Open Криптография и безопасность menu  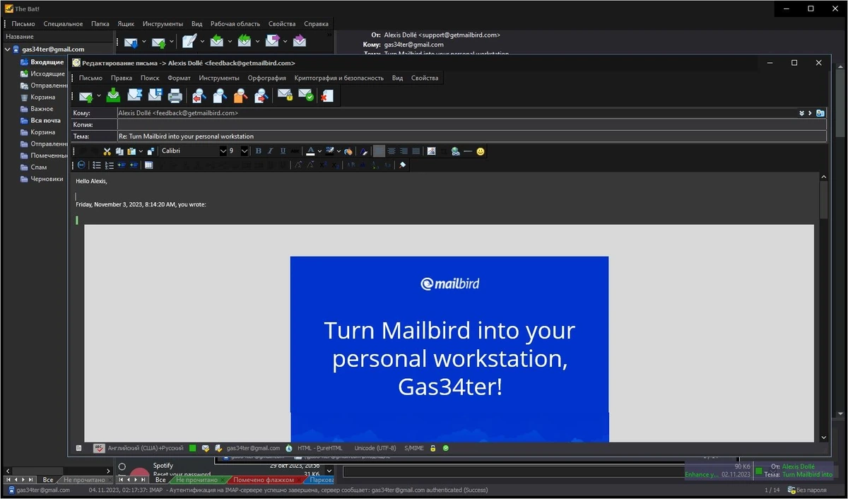339,78
